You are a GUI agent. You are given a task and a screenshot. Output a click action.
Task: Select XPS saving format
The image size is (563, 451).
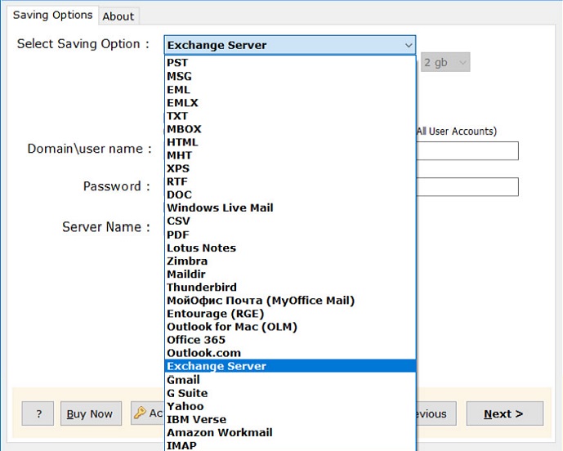click(290, 168)
